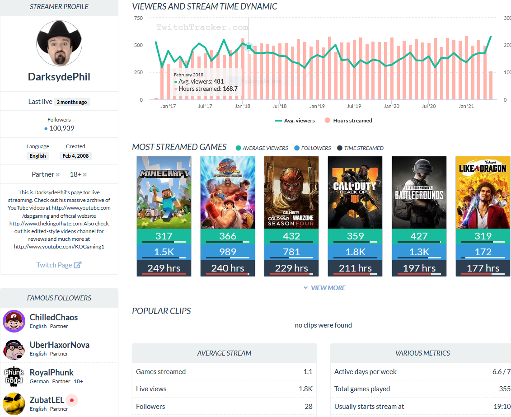Click Usually starts stream at row
This screenshot has height=417, width=511.
(421, 407)
